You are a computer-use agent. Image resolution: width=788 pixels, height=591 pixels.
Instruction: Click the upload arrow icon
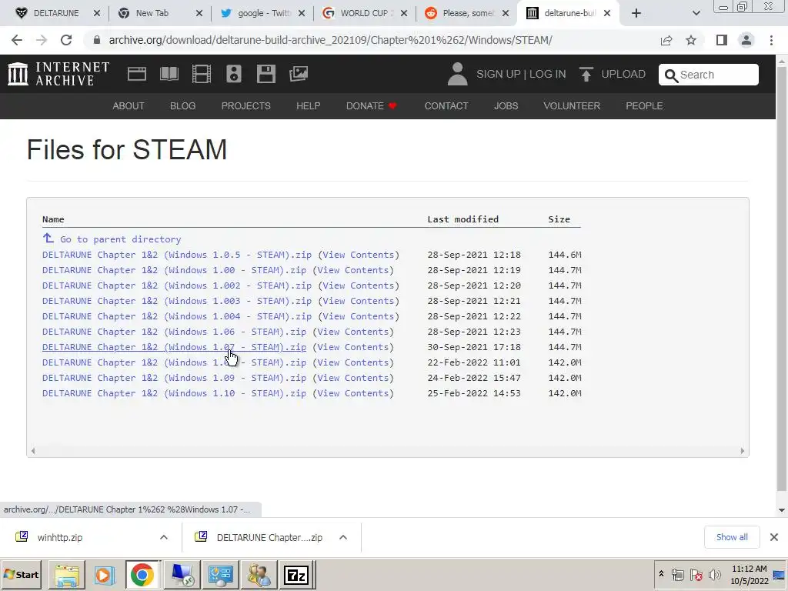pyautogui.click(x=586, y=74)
